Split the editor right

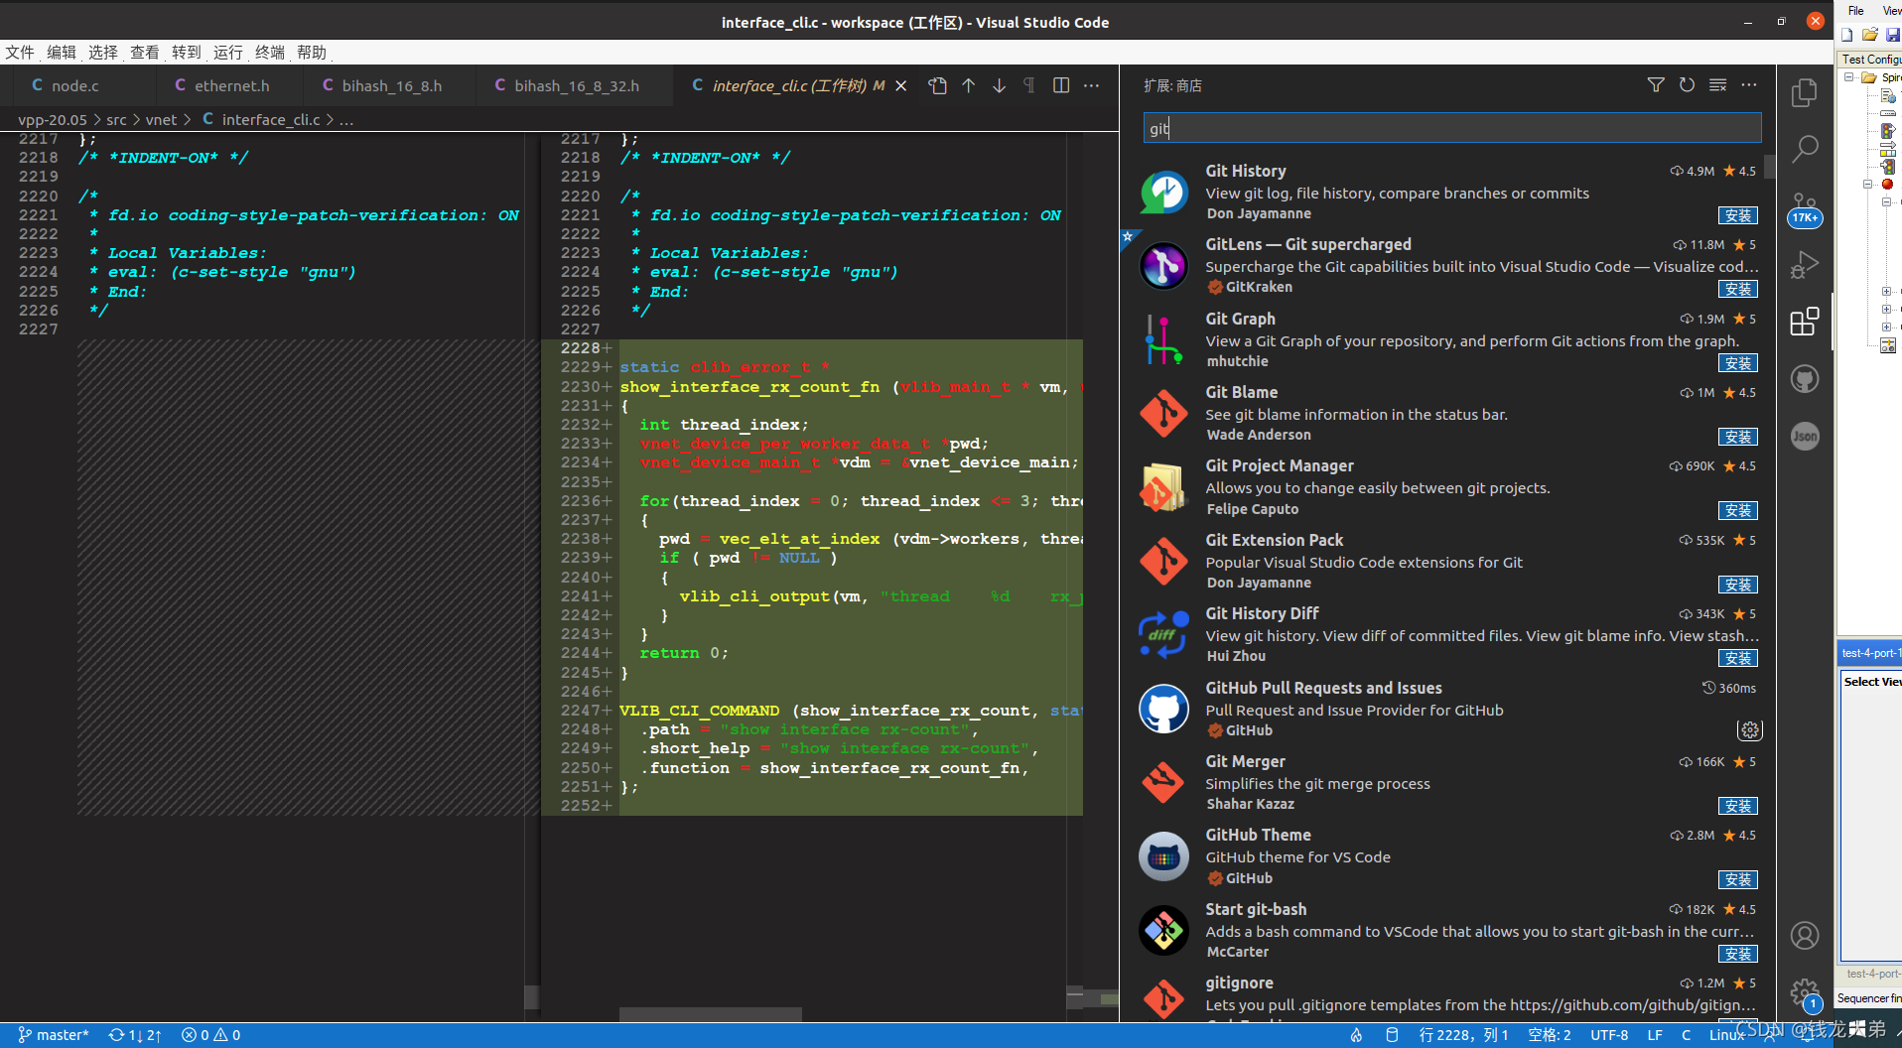coord(1061,86)
